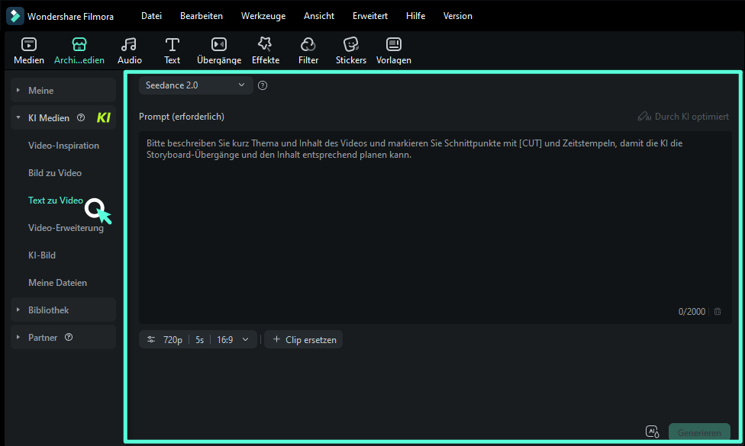Select the Effekte tab icon
This screenshot has width=745, height=446.
(265, 45)
